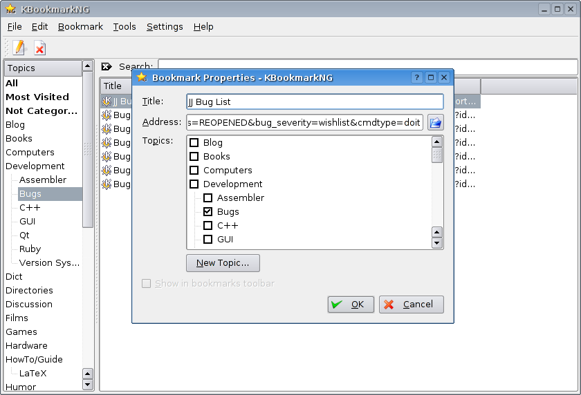Select Directories topic in sidebar

coord(29,290)
